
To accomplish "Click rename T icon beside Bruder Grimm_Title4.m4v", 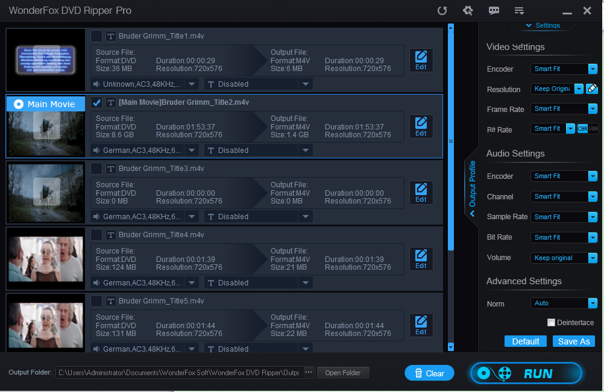I will click(x=111, y=235).
